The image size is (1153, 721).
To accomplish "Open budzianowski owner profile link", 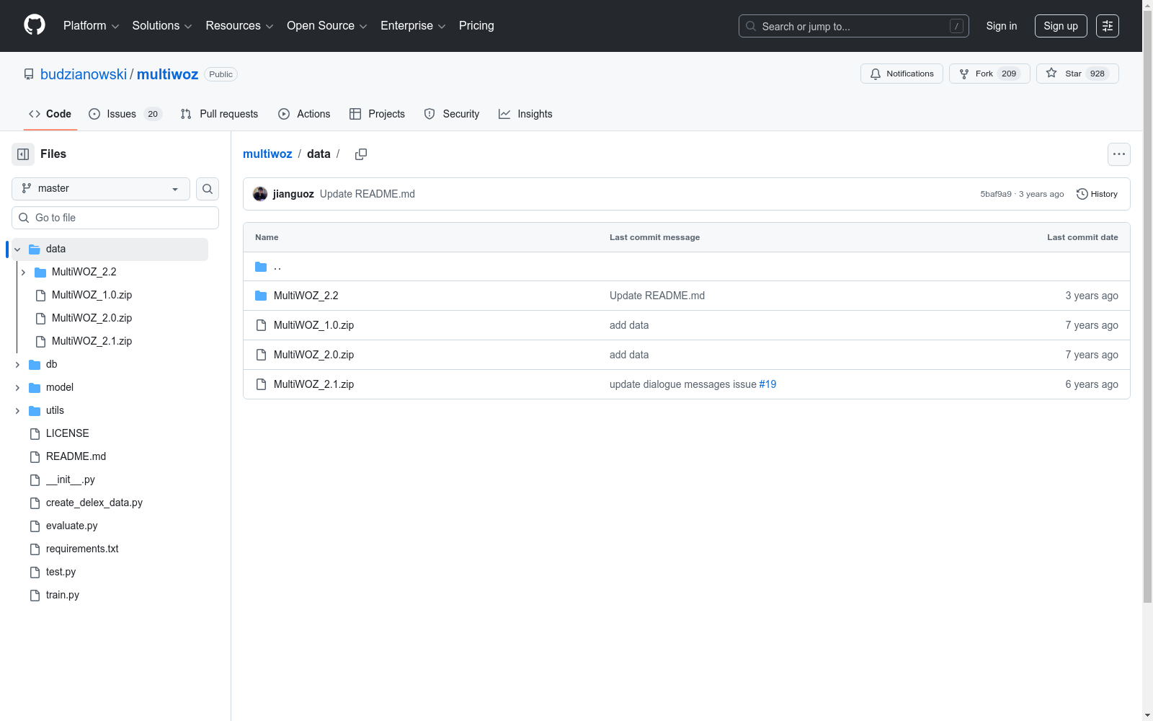I will click(84, 74).
